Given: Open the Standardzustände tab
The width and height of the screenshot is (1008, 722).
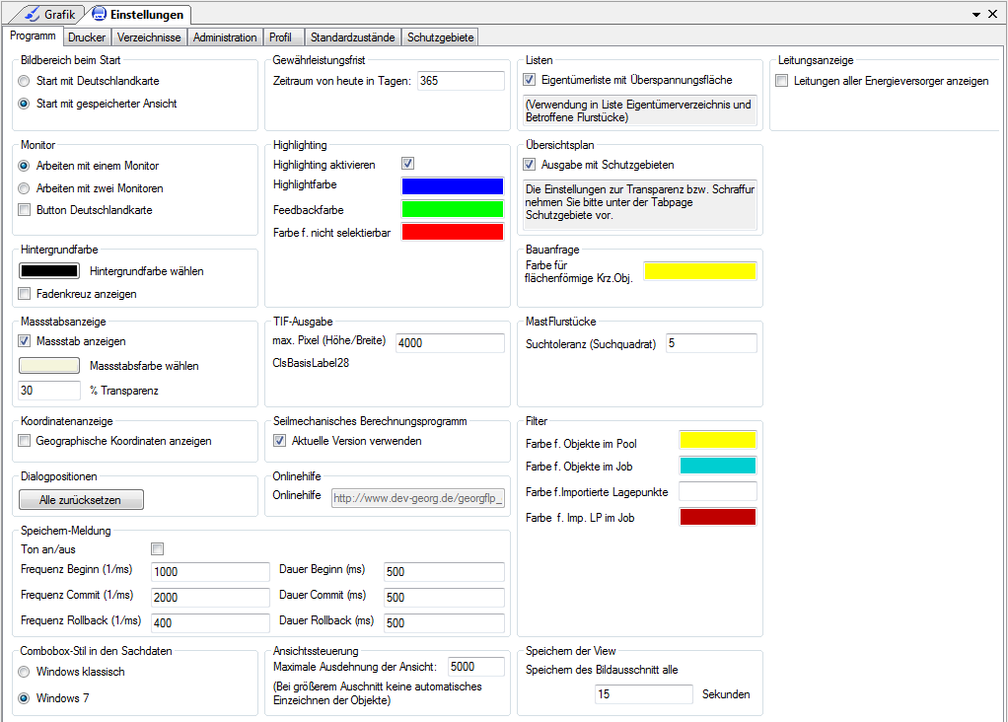Looking at the screenshot, I should point(352,37).
